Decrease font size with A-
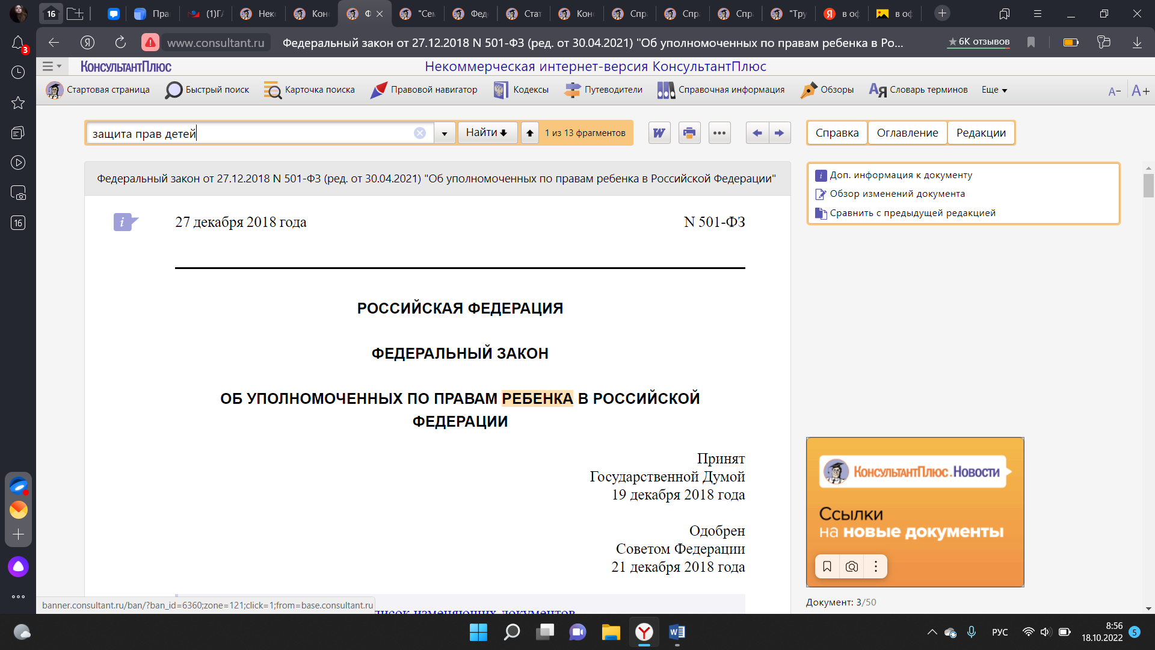This screenshot has height=650, width=1155. click(x=1115, y=91)
